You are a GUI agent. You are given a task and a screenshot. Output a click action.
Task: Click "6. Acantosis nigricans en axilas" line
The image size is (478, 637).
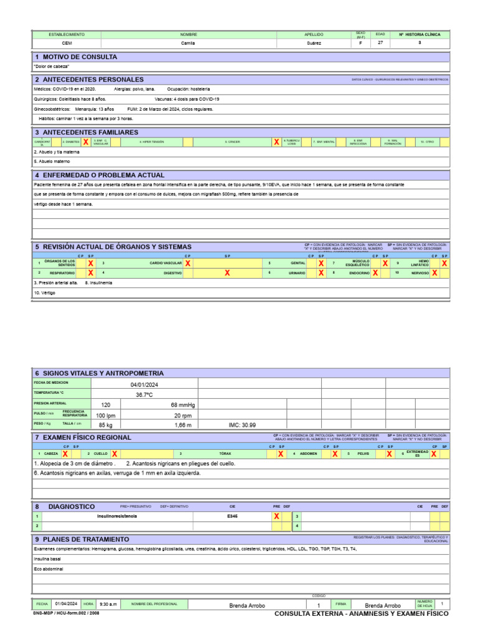coord(117,473)
